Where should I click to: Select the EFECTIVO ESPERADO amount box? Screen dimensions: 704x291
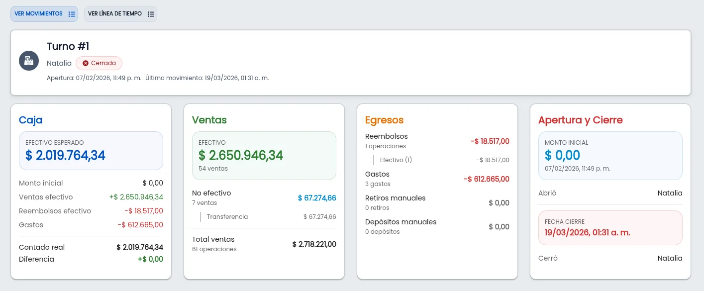(91, 151)
